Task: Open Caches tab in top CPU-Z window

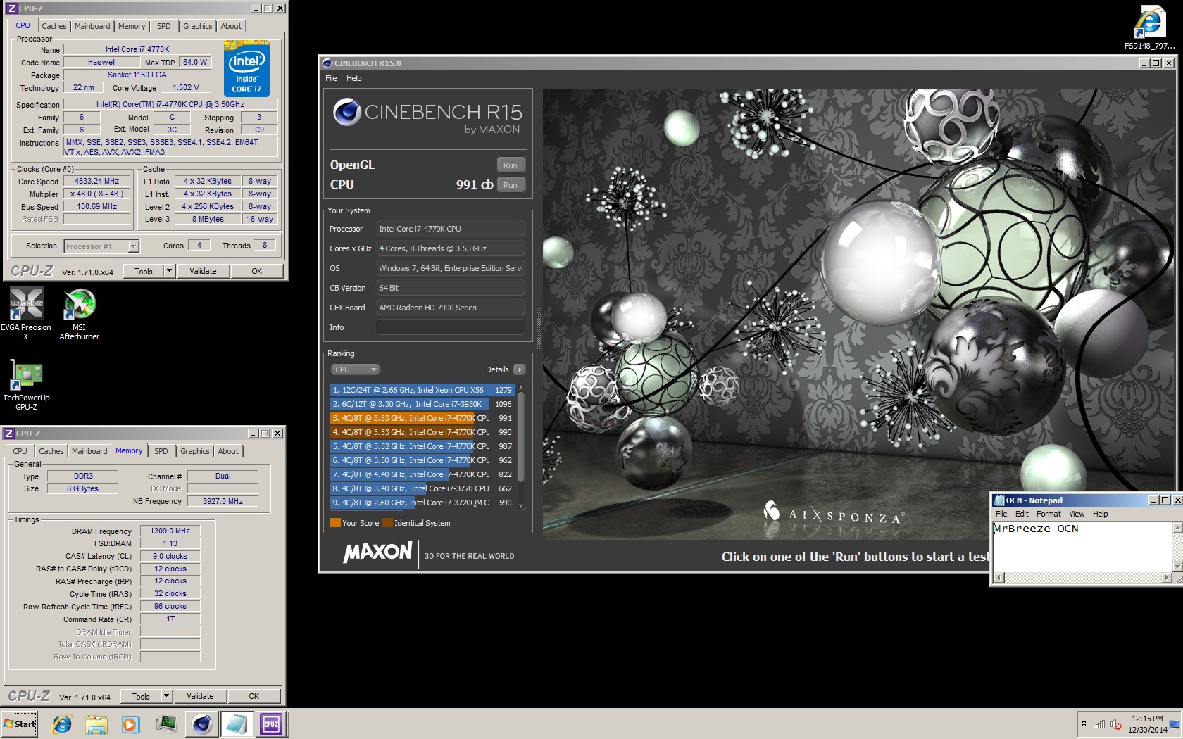Action: (x=54, y=26)
